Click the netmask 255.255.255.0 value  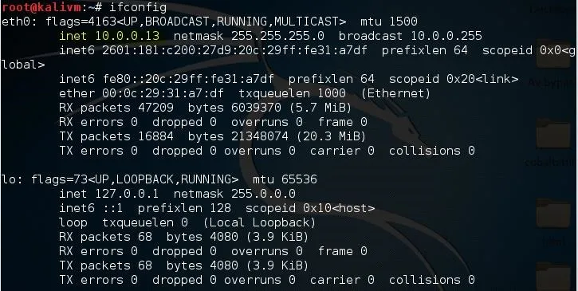249,36
